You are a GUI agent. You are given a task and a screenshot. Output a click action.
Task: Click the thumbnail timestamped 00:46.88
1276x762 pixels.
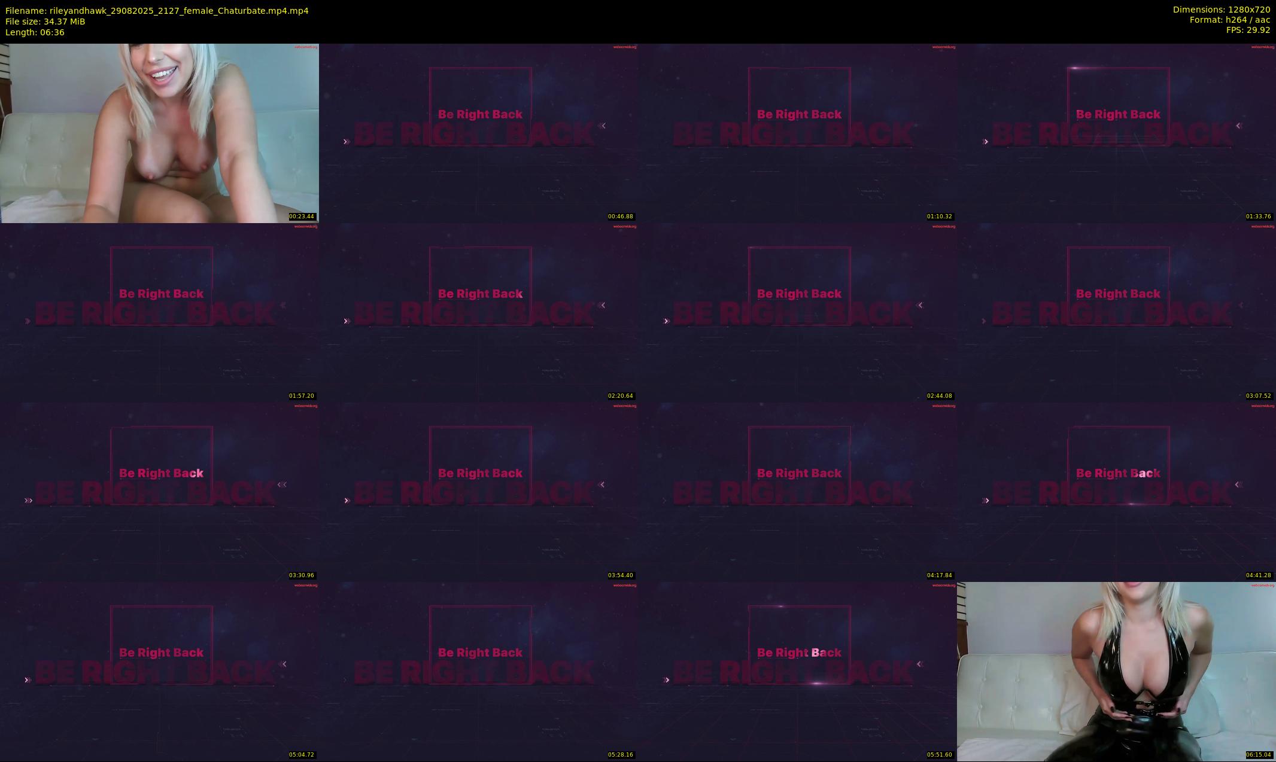478,133
